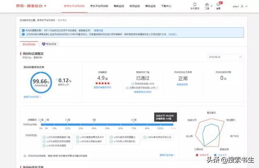
Task: Click the five red stars rating
Action: click(x=102, y=83)
